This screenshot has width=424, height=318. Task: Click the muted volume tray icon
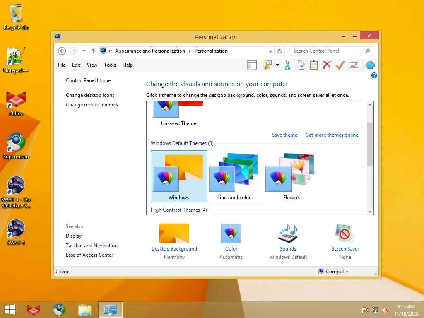click(385, 310)
